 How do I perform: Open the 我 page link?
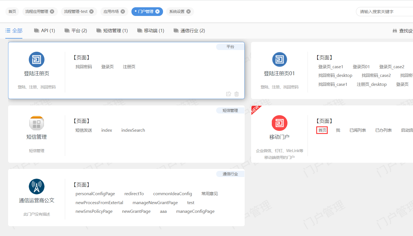338,130
